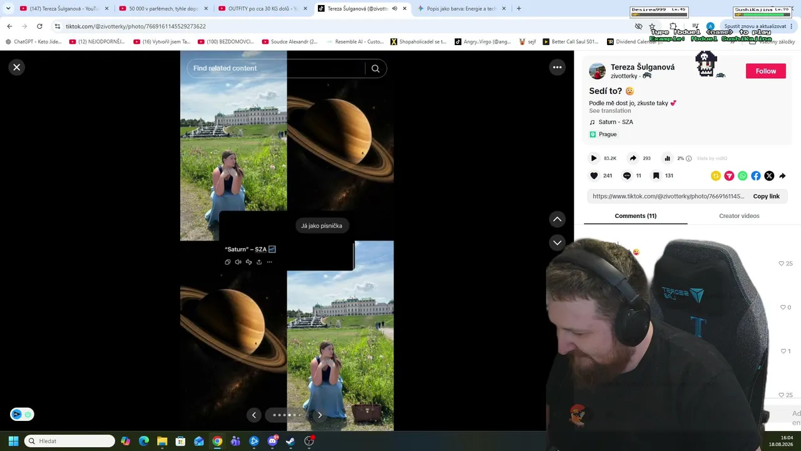This screenshot has width=801, height=451.
Task: Click See translation under the caption
Action: coord(610,111)
